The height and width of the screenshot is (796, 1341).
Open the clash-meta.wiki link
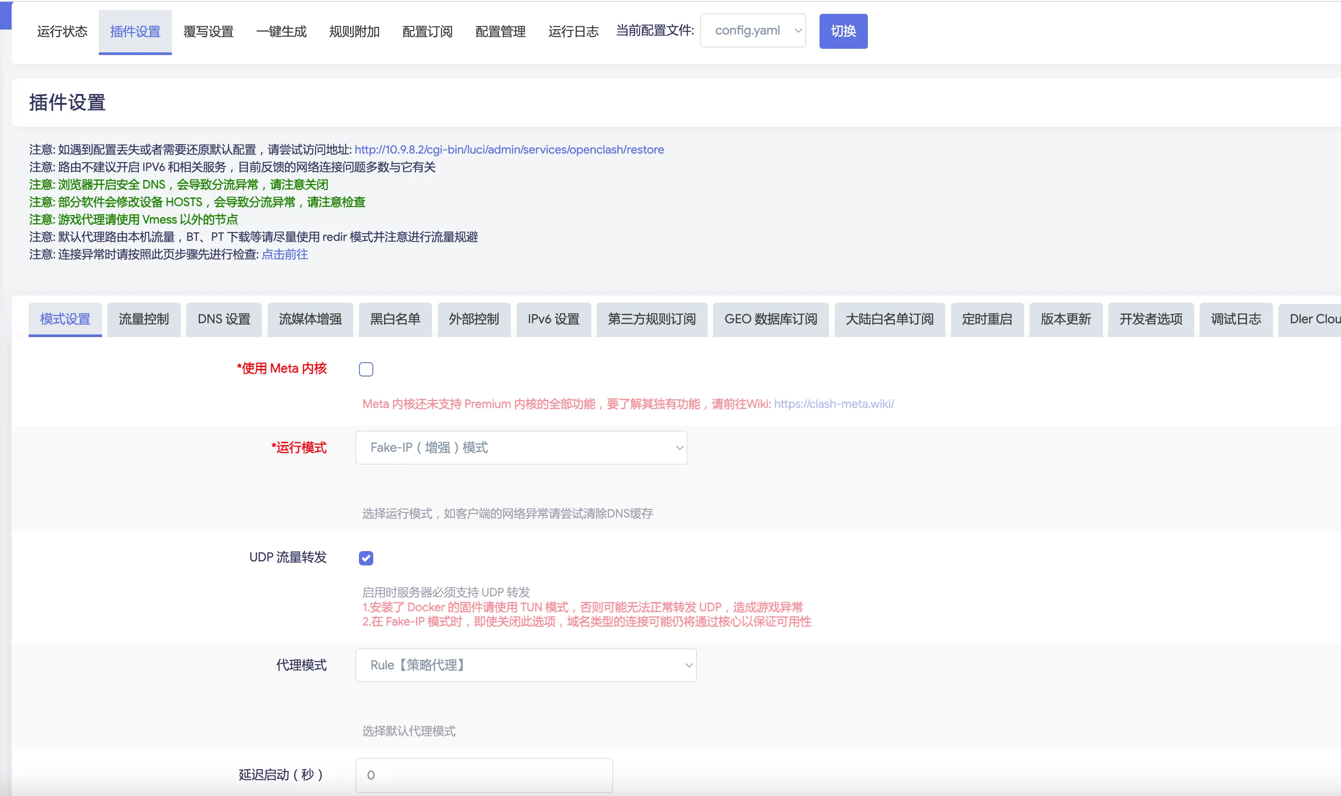coord(833,404)
